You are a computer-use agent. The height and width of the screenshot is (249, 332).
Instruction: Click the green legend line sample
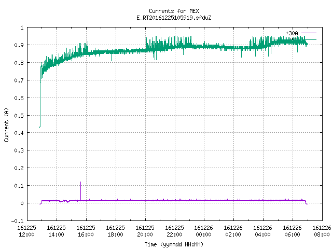pyautogui.click(x=310, y=39)
